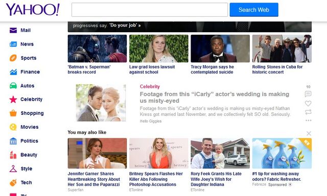Open Rolling Stones group photo thumbnail

282,48
